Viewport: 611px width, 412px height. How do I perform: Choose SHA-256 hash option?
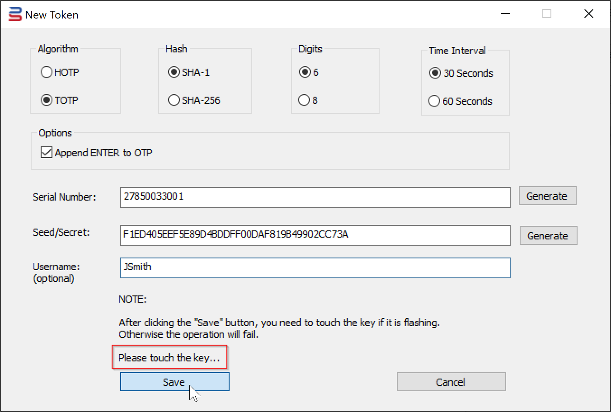click(174, 100)
